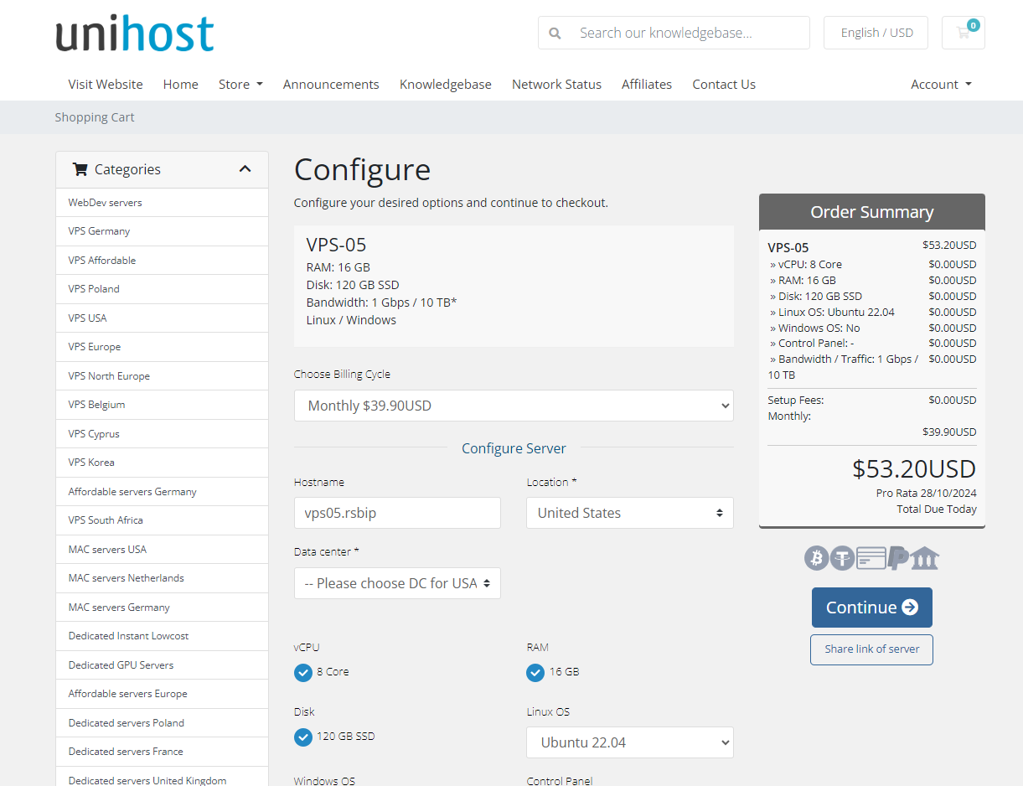Open WebDev servers category
The image size is (1023, 786).
[x=162, y=203]
